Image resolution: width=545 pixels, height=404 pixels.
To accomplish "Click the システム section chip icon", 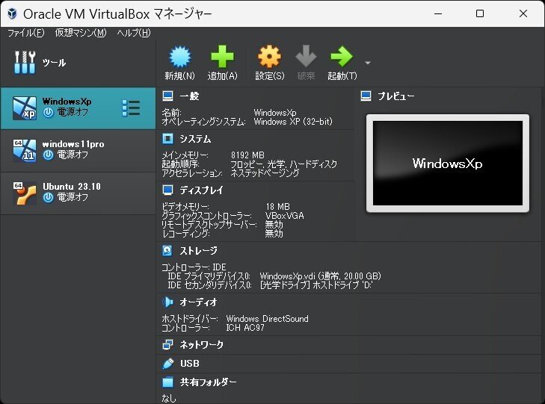I will click(x=168, y=139).
